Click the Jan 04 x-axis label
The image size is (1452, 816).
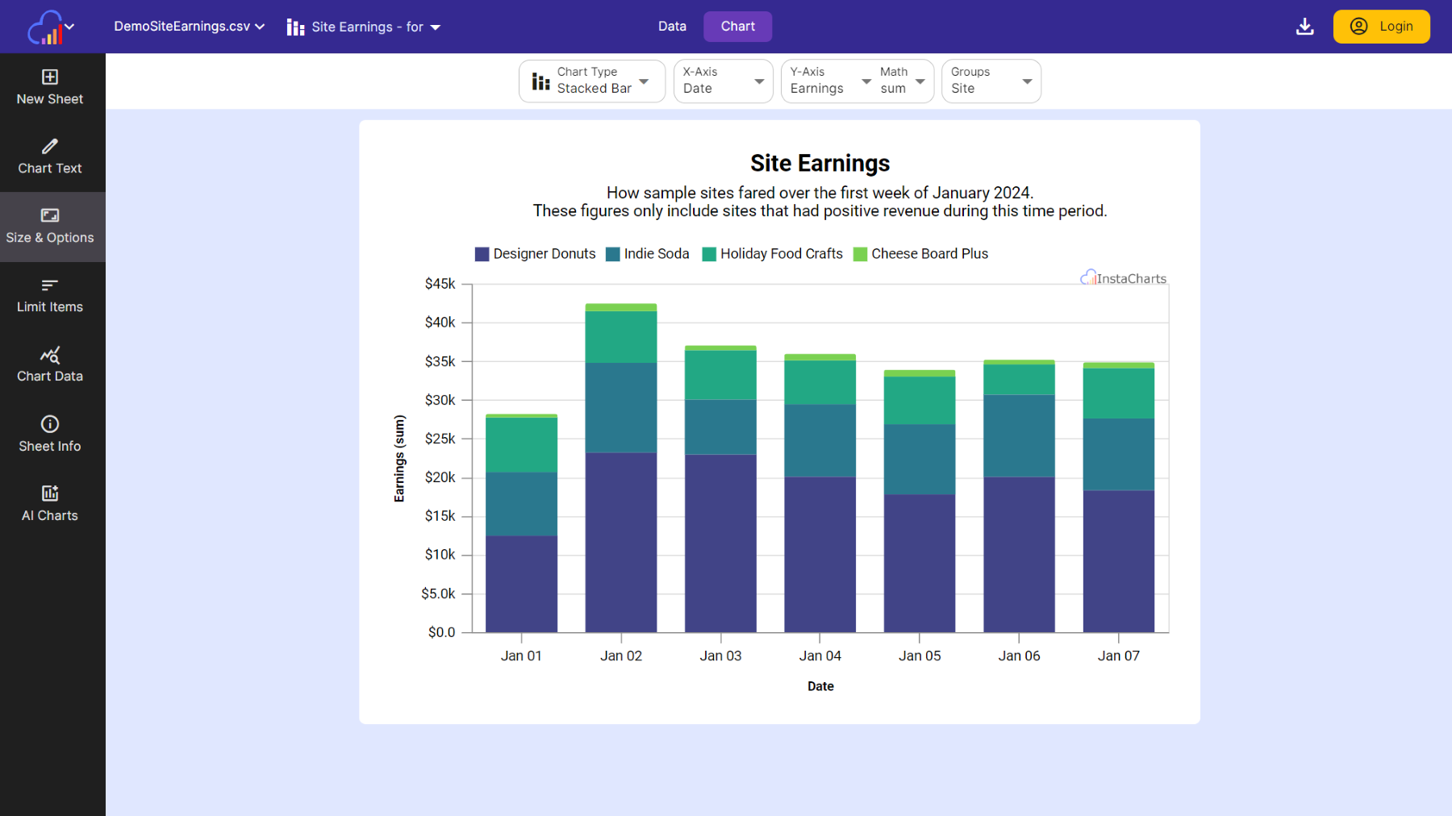pos(820,656)
